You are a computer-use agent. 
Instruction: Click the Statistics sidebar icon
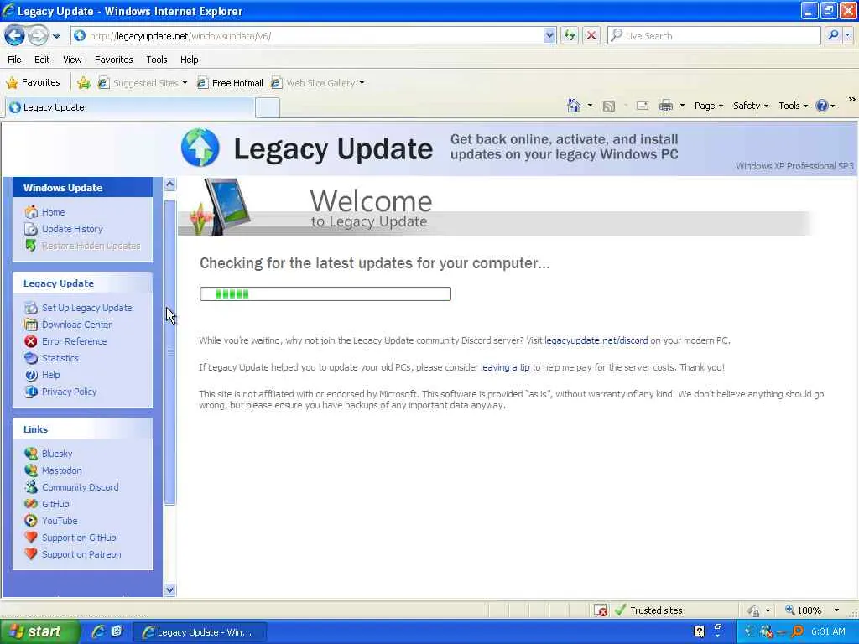[x=31, y=358]
